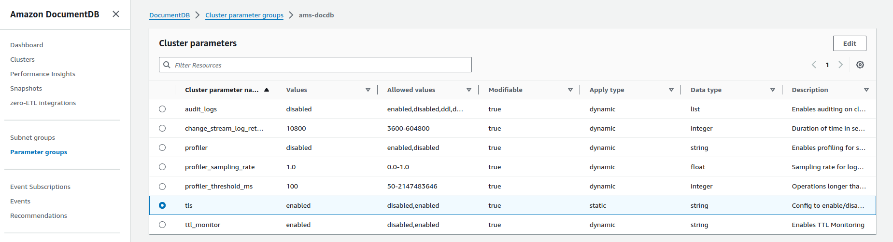Screen dimensions: 893x242
Task: Click the 0.0-1.0 allowed values cell
Action: click(398, 167)
